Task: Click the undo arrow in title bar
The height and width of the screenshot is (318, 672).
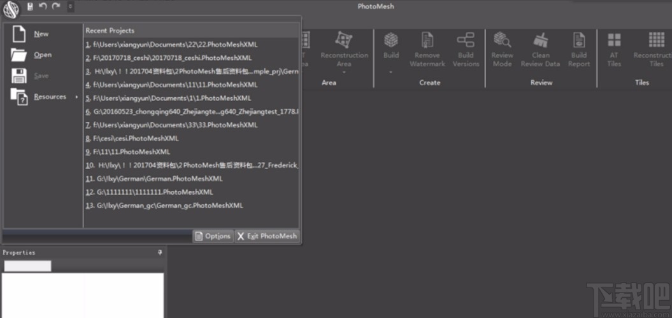Action: pyautogui.click(x=43, y=6)
